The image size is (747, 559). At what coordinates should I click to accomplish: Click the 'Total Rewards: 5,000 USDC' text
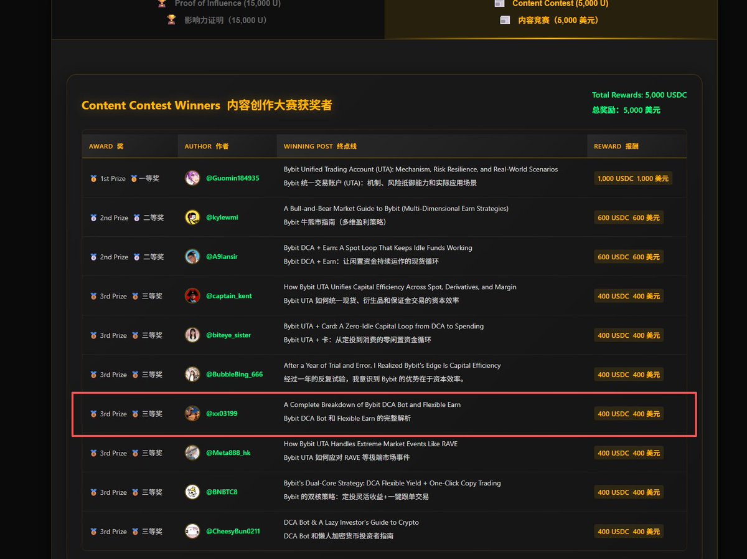[639, 95]
